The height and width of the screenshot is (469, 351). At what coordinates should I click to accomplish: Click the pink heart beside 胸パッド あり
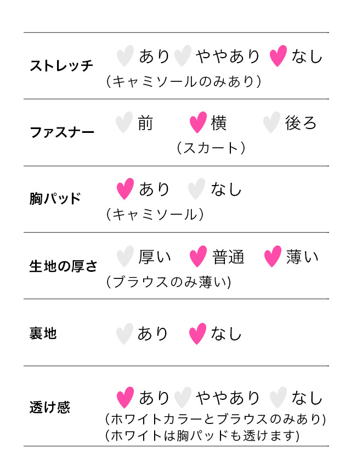125,189
